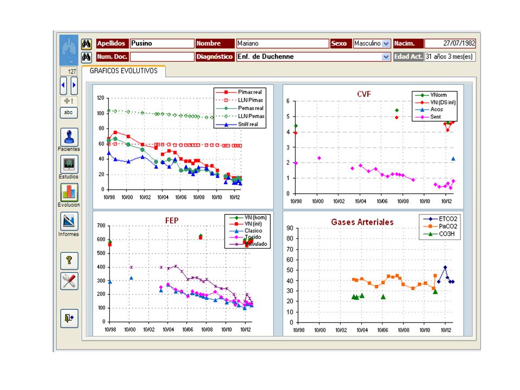Click the VN (DS inf) legend entry
This screenshot has height=390, width=520.
tap(435, 102)
